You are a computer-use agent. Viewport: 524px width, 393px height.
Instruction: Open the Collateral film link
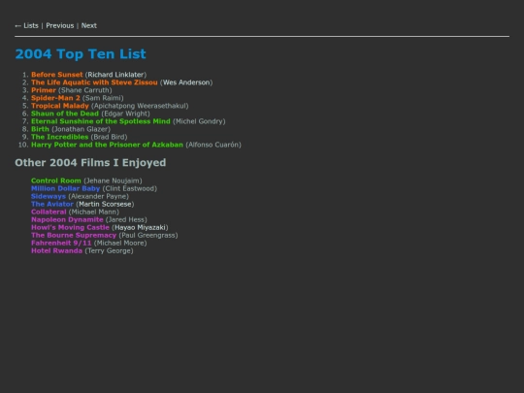pos(49,212)
